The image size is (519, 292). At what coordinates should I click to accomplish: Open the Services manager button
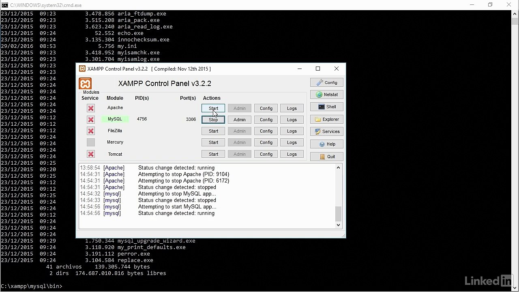click(x=327, y=131)
